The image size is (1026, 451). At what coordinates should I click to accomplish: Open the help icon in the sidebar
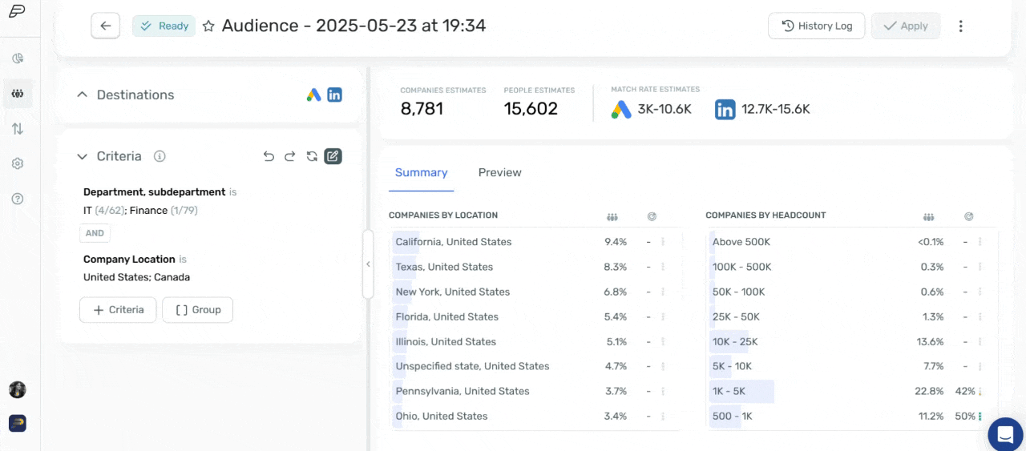click(x=18, y=199)
